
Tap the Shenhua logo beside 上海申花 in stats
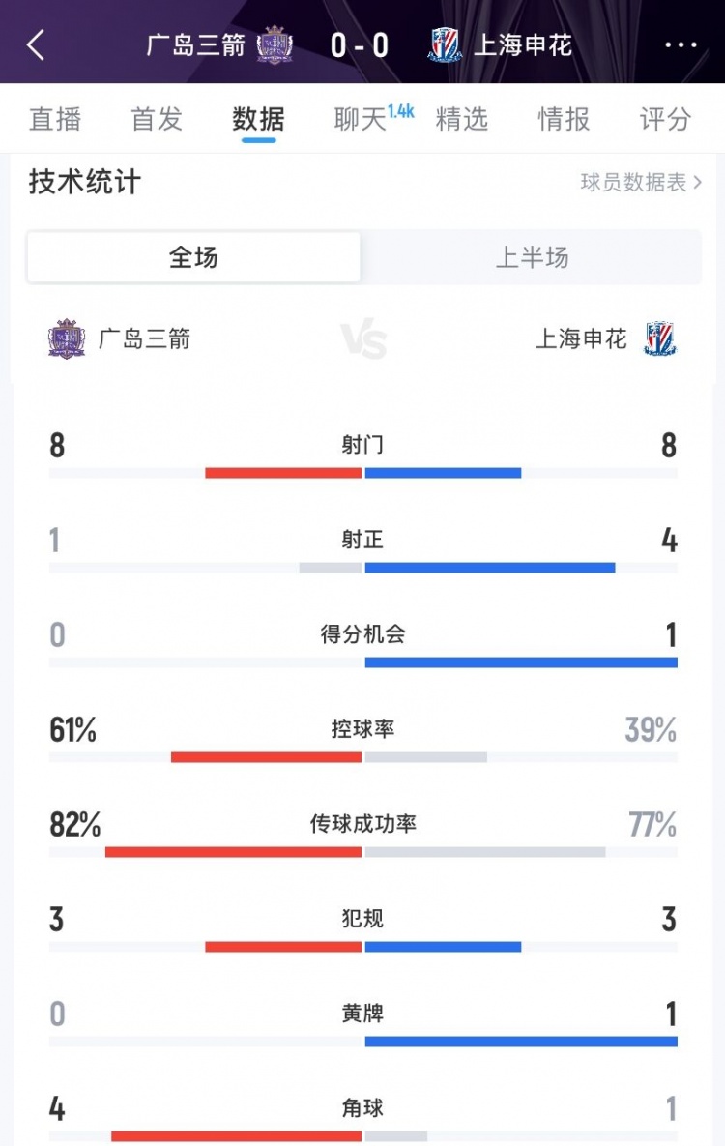[660, 338]
